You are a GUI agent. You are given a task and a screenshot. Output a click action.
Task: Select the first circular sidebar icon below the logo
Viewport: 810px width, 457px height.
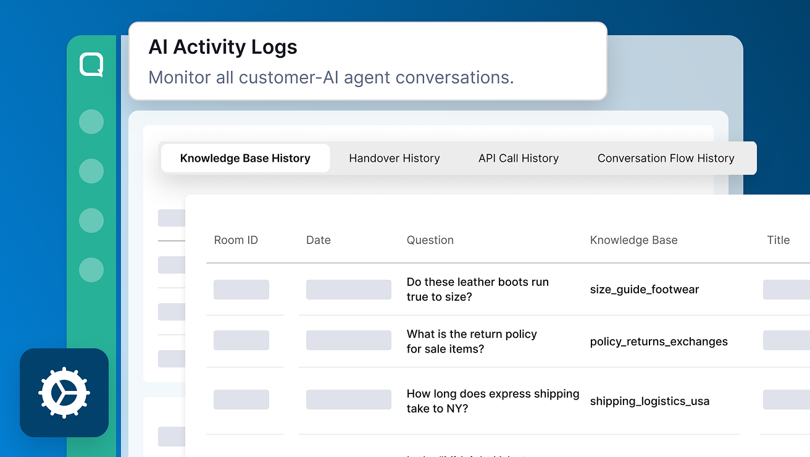coord(91,122)
